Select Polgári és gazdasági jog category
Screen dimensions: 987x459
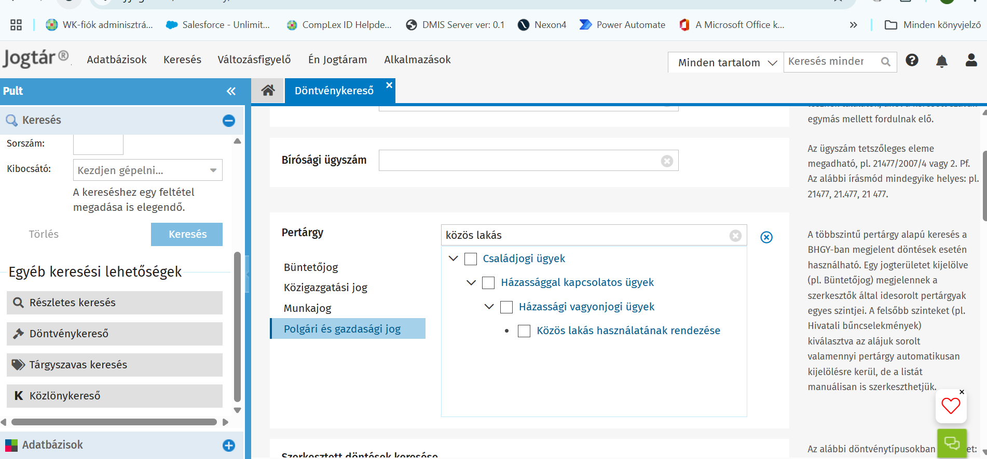coord(342,329)
